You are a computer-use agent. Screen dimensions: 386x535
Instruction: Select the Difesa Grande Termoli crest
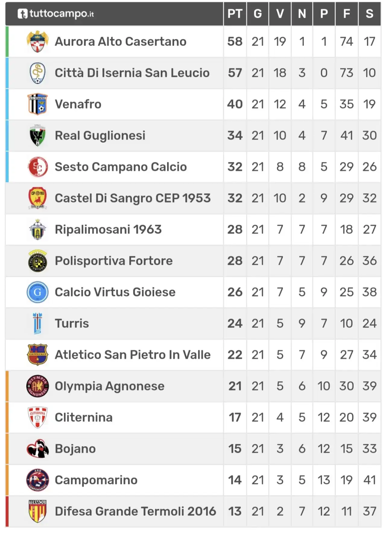pos(37,511)
